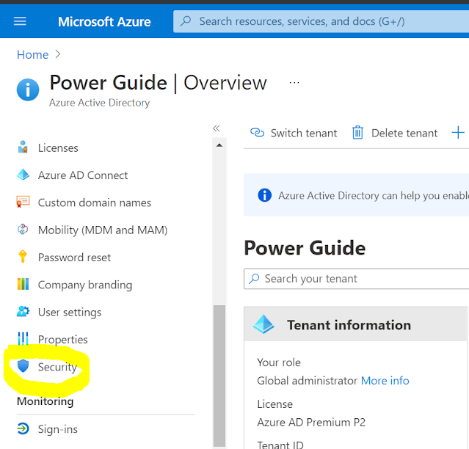Click the Tenant information diamond icon
The image size is (469, 449).
point(263,324)
